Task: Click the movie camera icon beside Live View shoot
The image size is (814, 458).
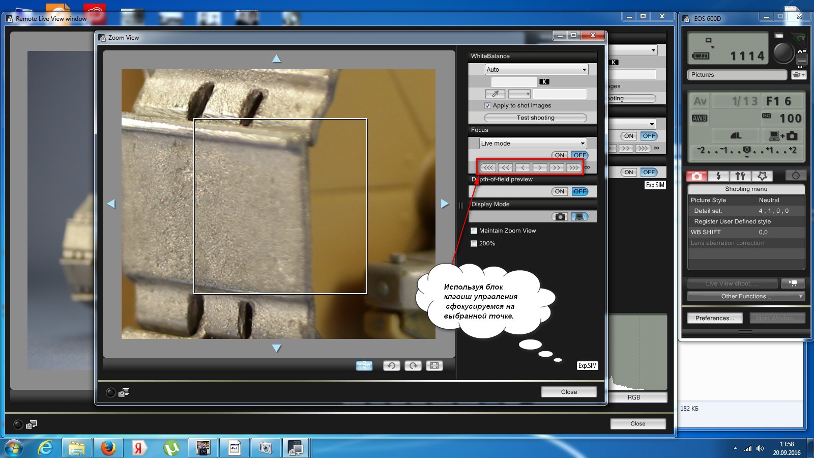Action: click(793, 283)
